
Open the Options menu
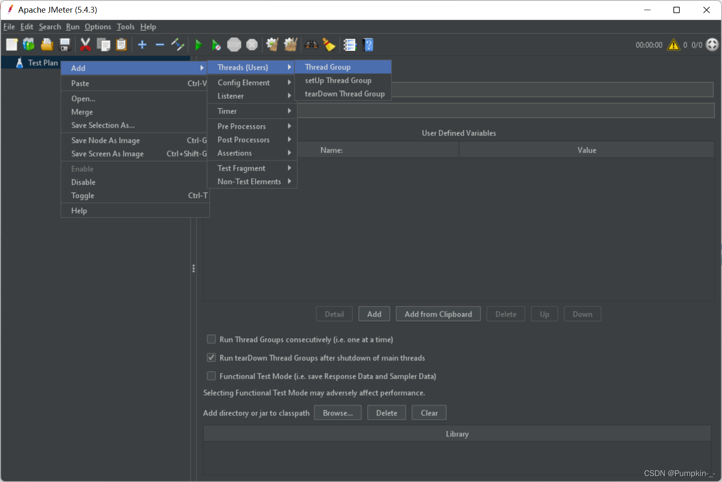pos(98,27)
